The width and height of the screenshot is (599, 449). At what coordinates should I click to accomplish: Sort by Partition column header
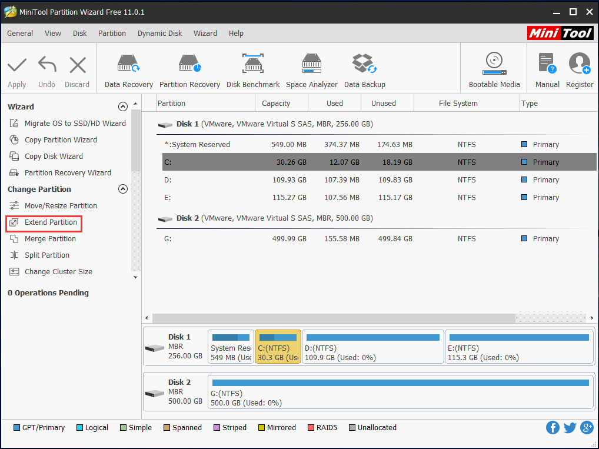click(x=205, y=103)
